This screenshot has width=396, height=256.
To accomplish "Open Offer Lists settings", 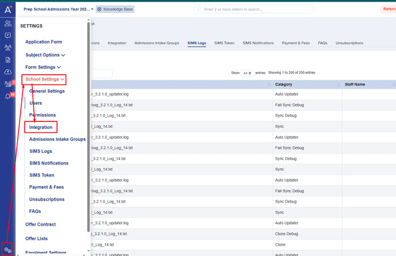I will [36, 239].
